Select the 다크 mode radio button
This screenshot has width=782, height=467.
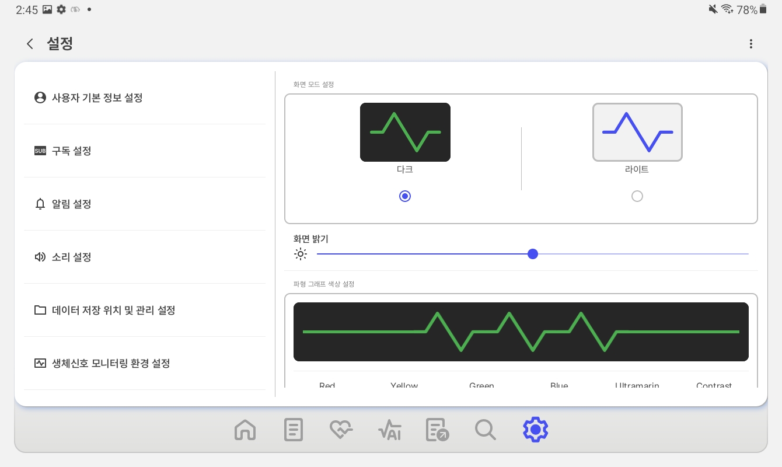point(405,196)
